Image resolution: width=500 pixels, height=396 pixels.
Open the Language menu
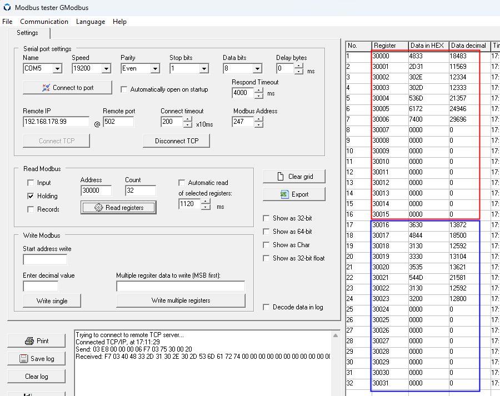[x=90, y=22]
